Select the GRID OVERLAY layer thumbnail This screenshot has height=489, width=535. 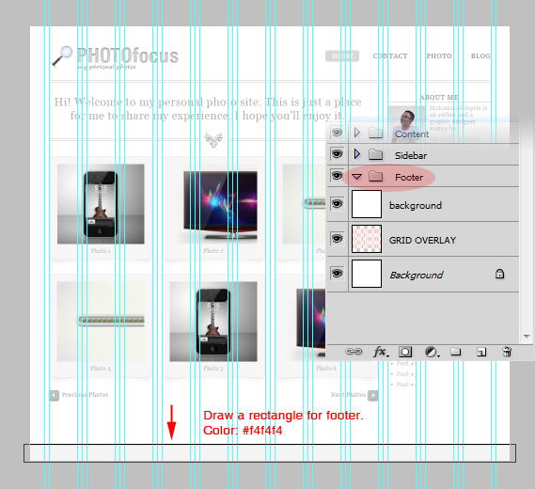367,239
